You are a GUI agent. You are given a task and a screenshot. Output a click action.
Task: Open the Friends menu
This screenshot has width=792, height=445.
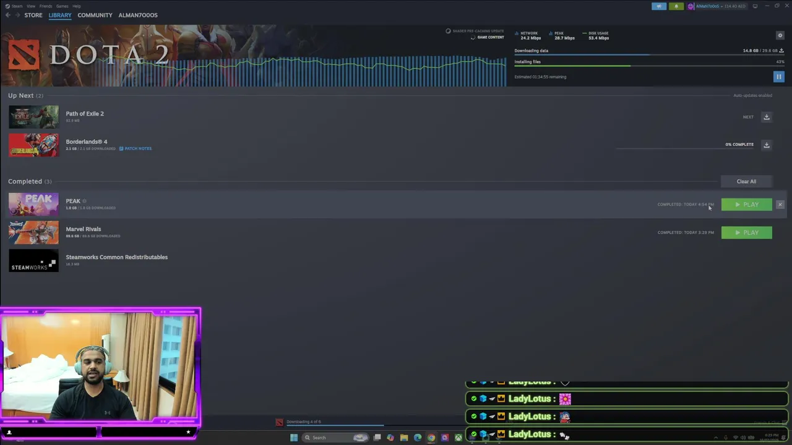pyautogui.click(x=46, y=6)
